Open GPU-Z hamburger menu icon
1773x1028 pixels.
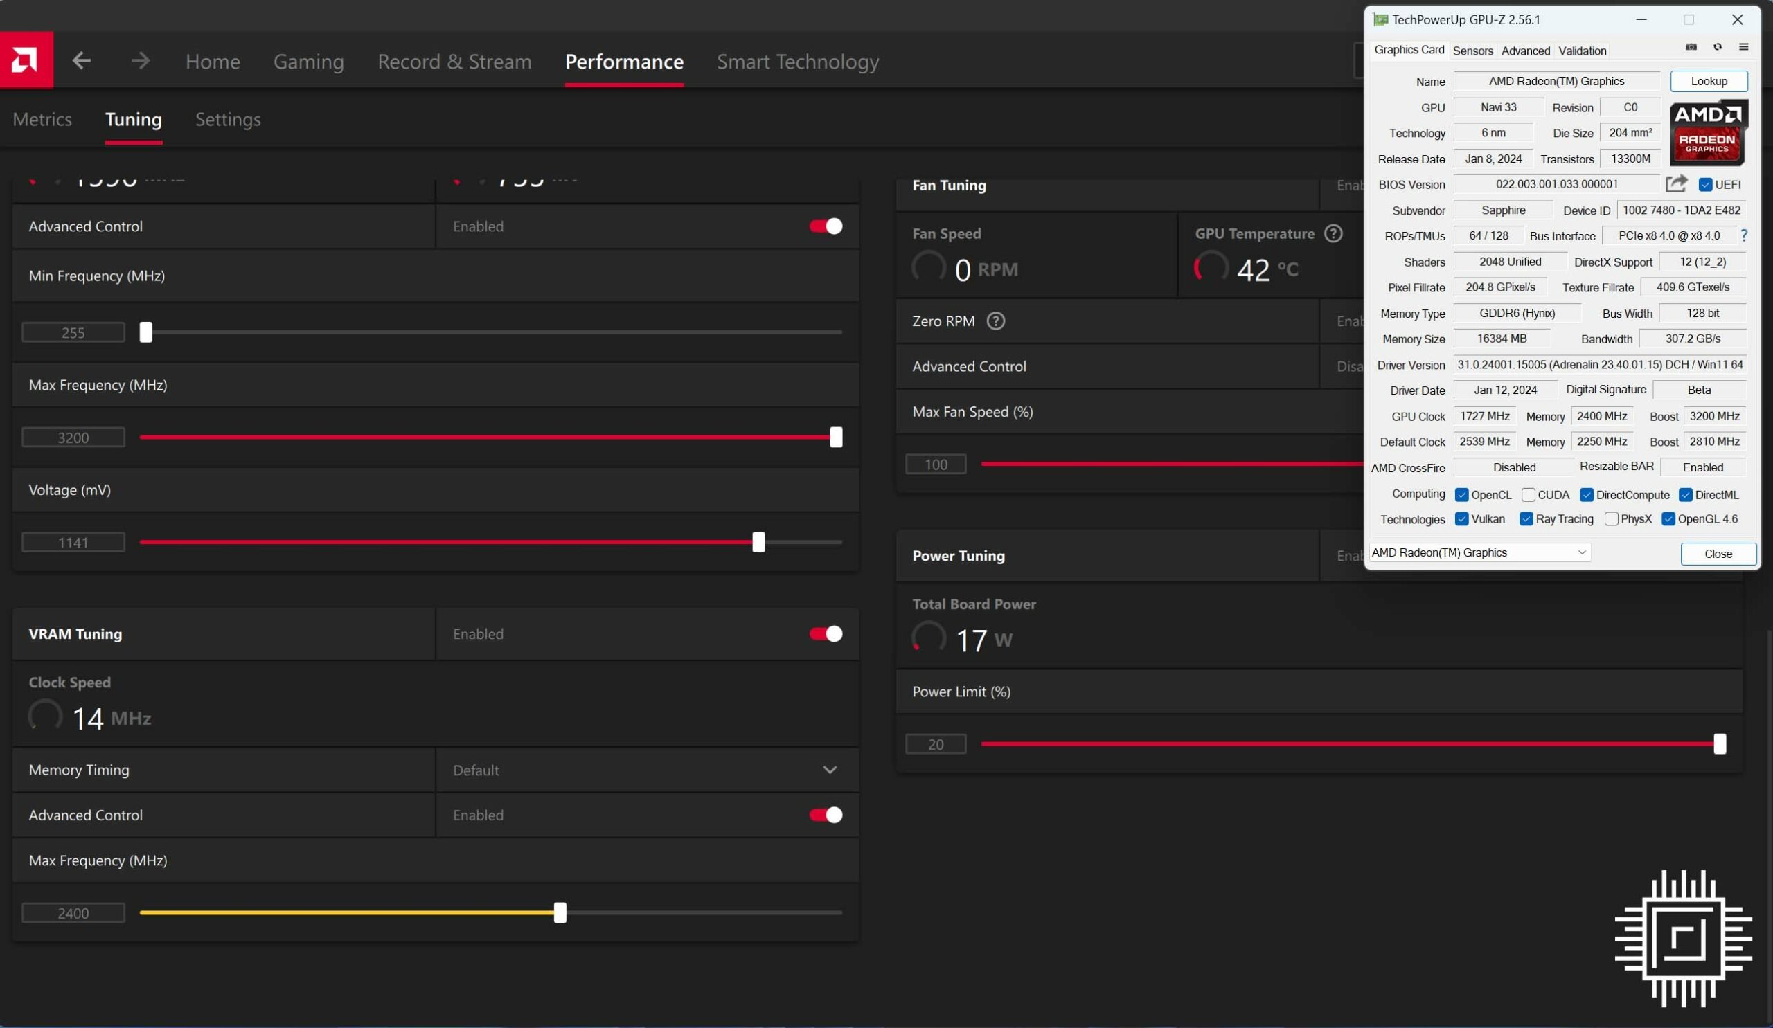click(1743, 48)
